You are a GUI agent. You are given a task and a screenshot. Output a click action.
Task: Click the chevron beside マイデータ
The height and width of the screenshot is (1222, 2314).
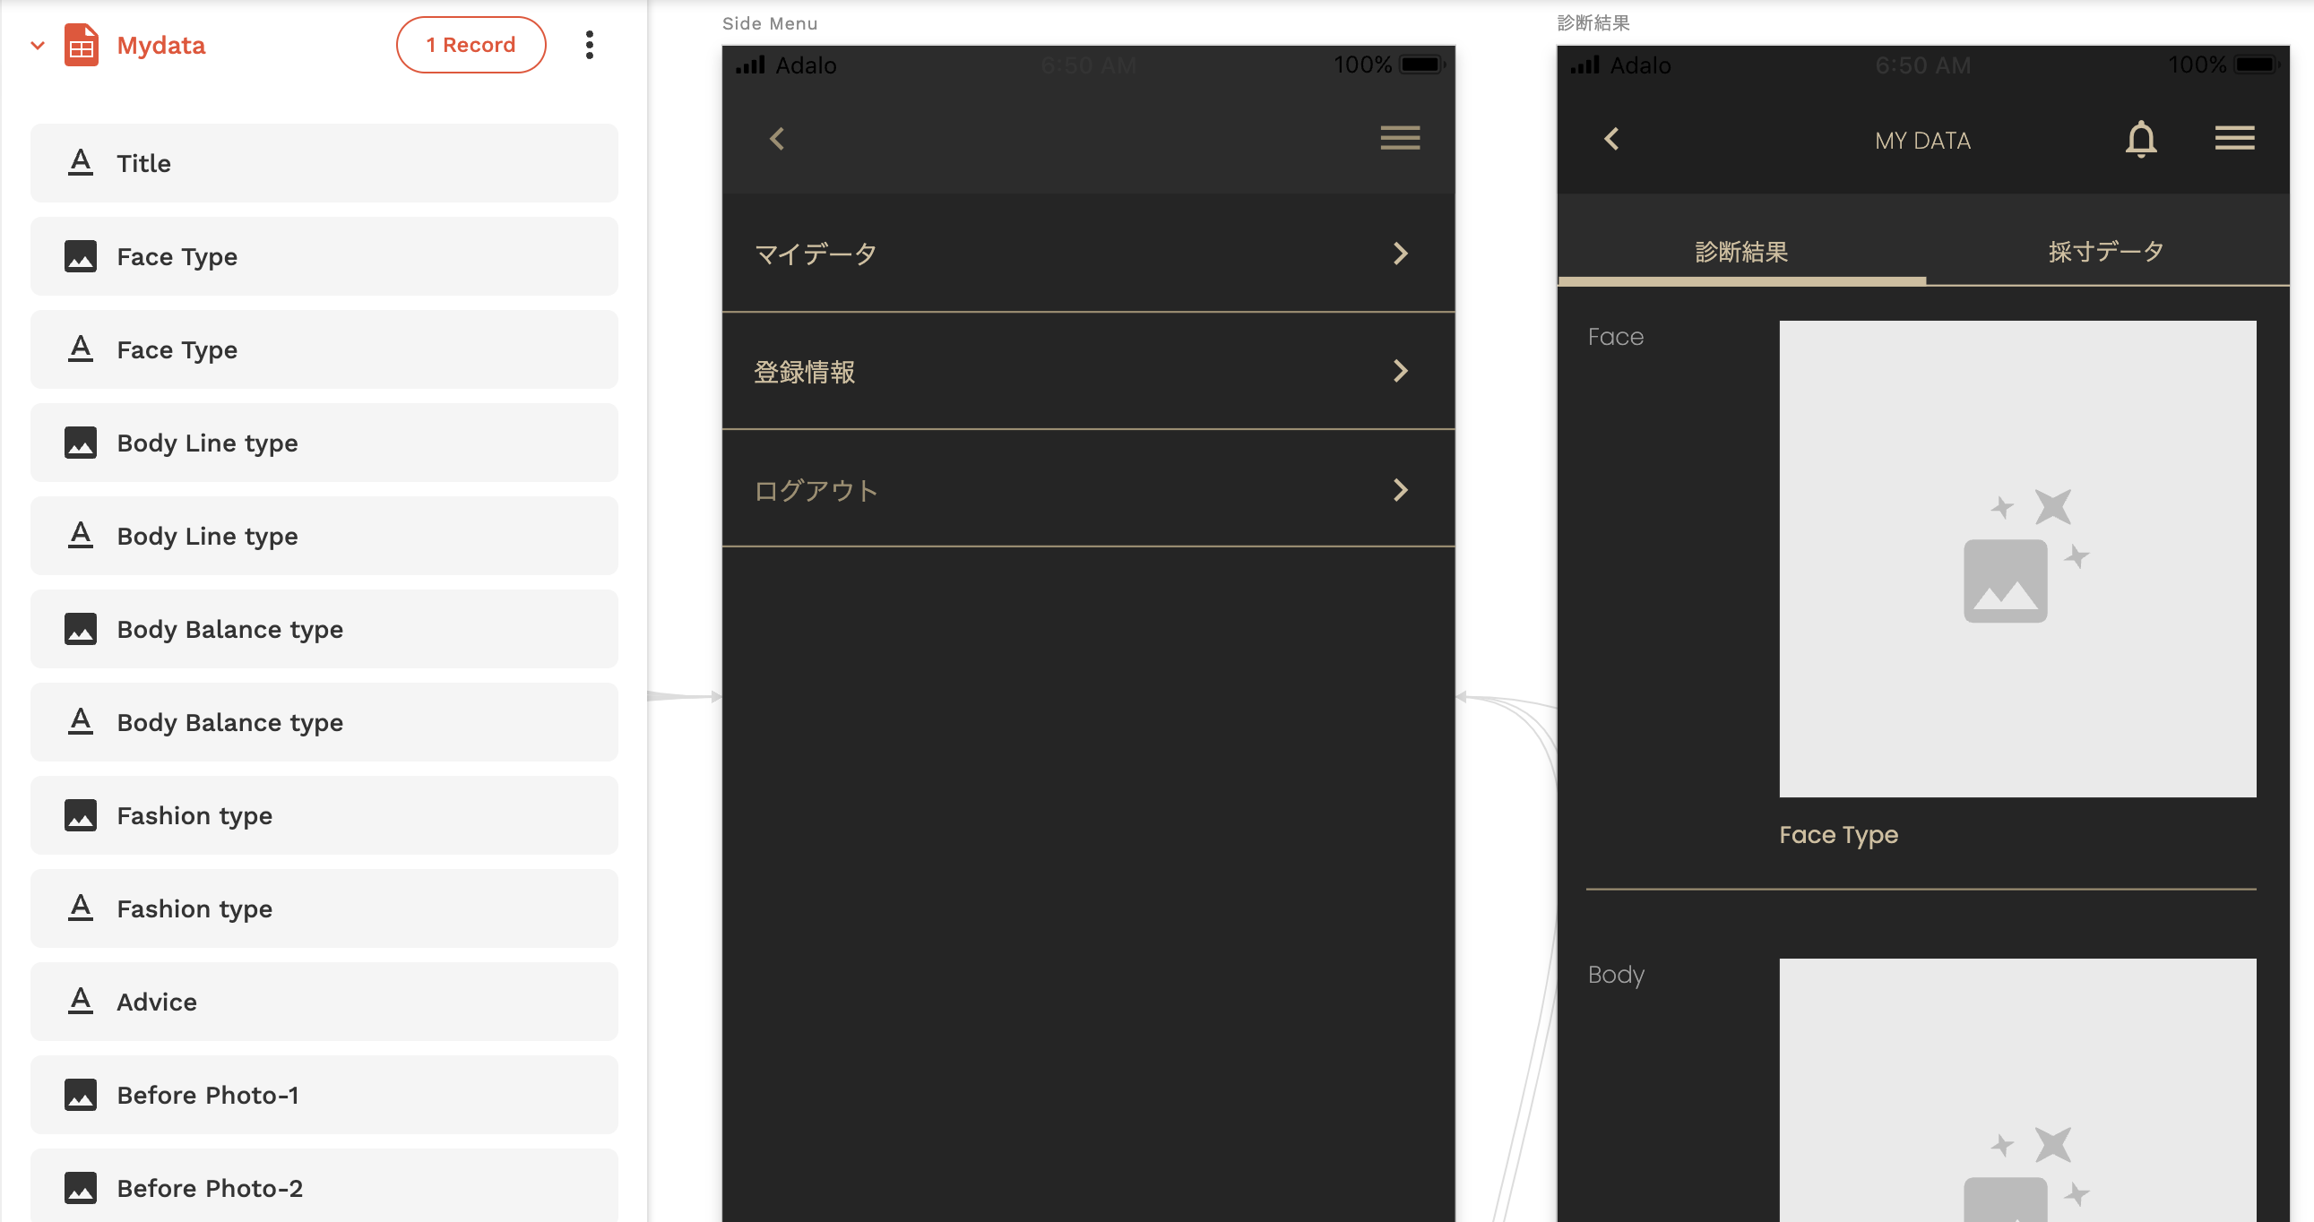[x=1400, y=254]
